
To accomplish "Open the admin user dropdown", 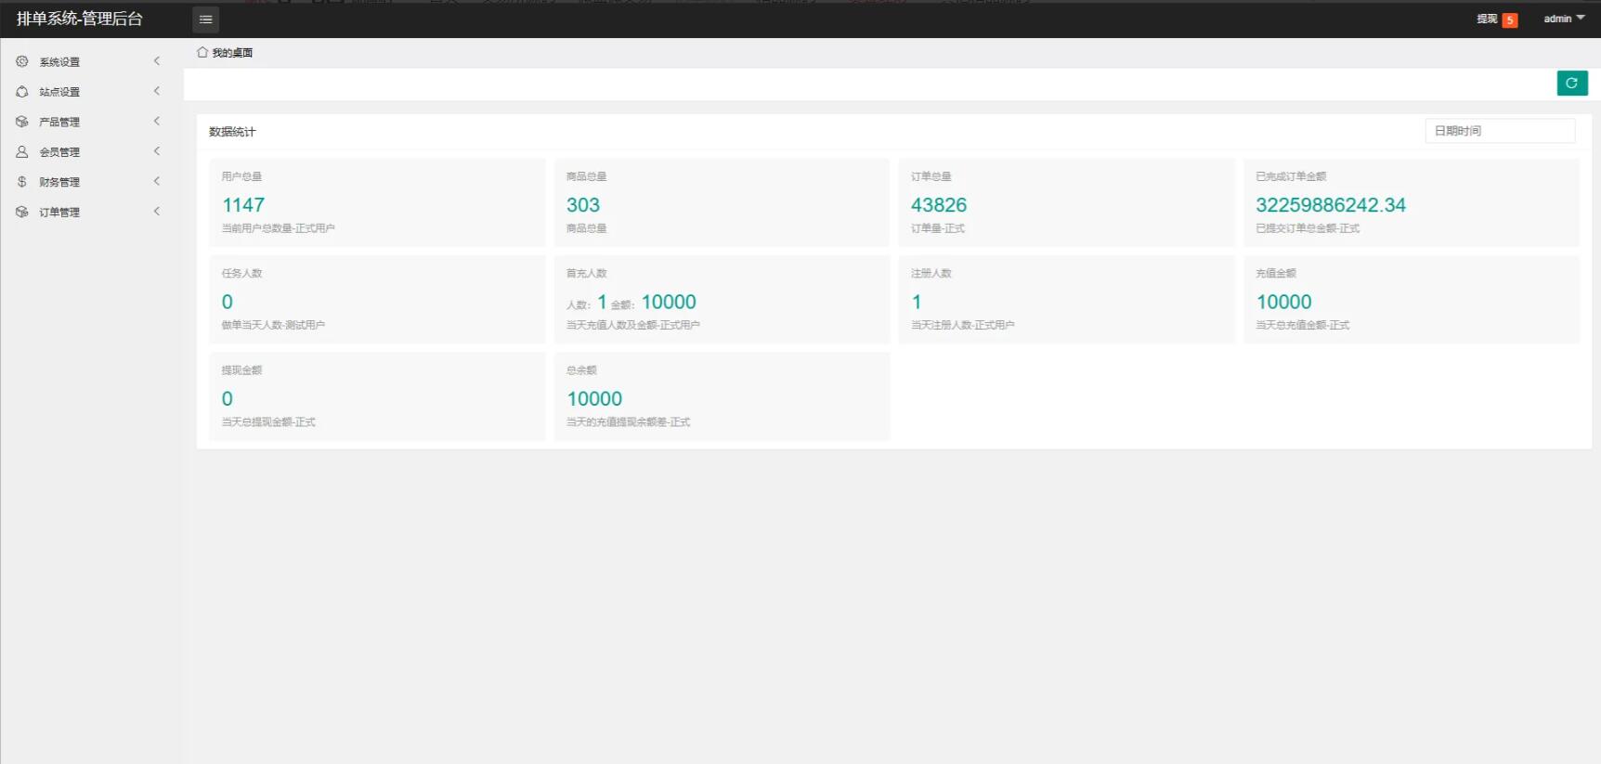I will 1564,19.
